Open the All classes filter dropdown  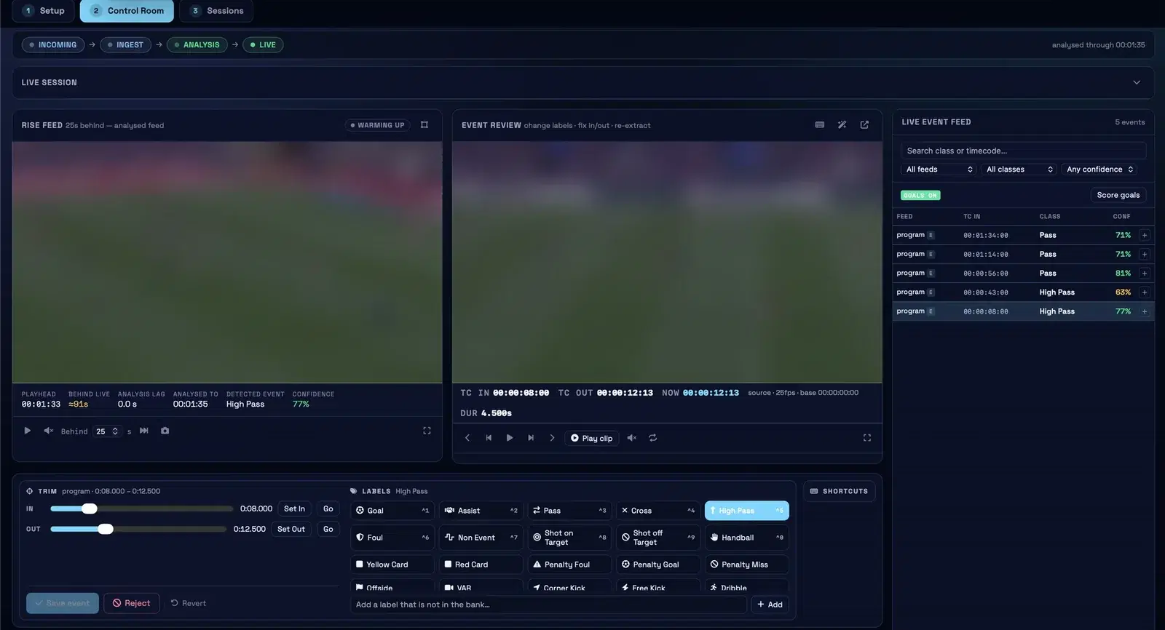tap(1019, 170)
